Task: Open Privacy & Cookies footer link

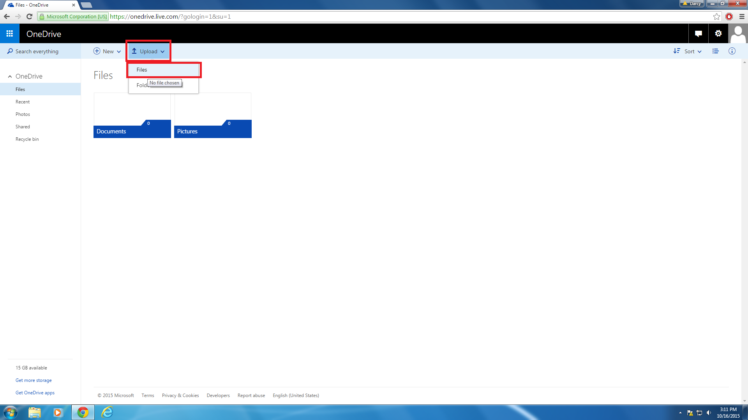Action: [x=180, y=395]
